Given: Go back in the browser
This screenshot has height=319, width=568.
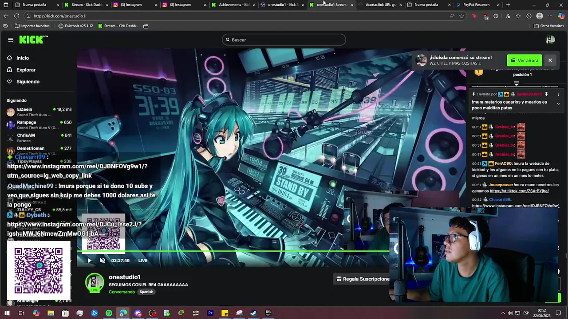Looking at the screenshot, I should tap(6, 16).
